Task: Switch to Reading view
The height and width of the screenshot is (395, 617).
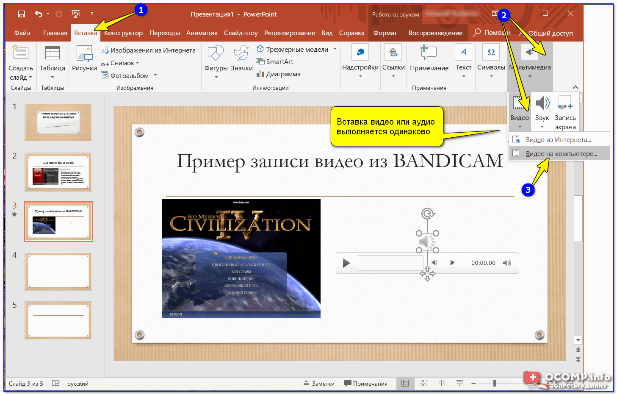Action: (x=441, y=383)
